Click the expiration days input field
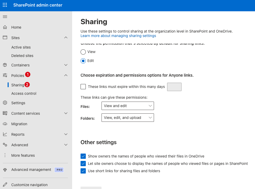The width and height of the screenshot is (255, 189). pyautogui.click(x=174, y=87)
